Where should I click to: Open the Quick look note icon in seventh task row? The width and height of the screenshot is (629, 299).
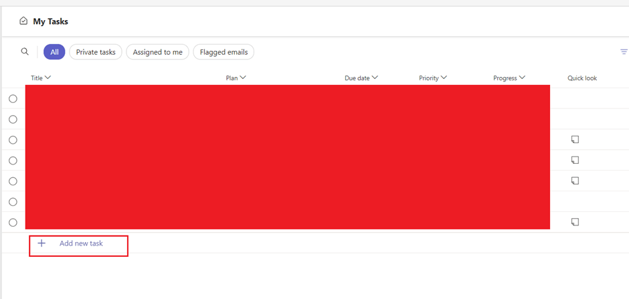tap(575, 221)
